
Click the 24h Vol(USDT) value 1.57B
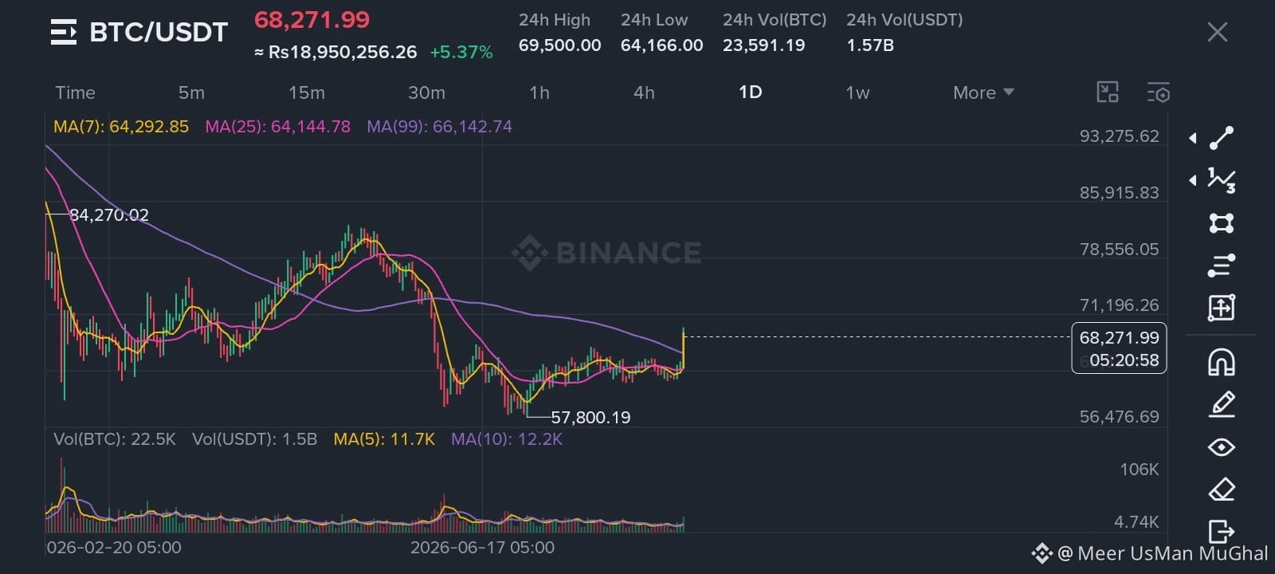870,45
